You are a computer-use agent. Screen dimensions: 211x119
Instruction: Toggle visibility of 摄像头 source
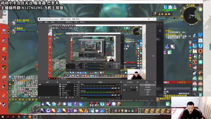coord(75,87)
